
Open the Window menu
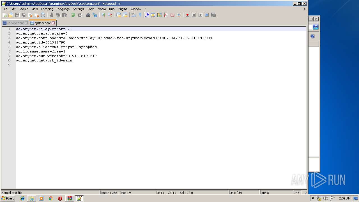(136, 9)
